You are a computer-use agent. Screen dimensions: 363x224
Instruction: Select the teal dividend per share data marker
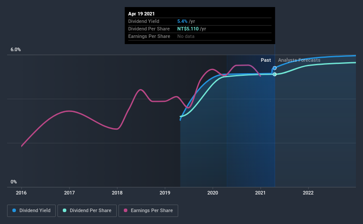click(x=275, y=75)
